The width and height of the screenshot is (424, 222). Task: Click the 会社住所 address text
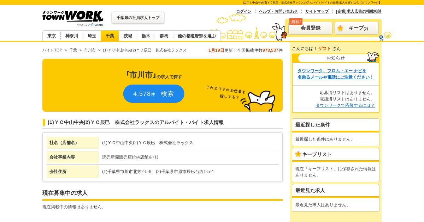158,172
